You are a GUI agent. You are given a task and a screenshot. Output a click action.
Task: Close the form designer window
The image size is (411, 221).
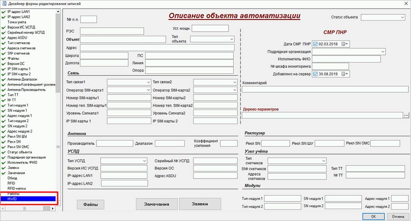click(x=406, y=3)
